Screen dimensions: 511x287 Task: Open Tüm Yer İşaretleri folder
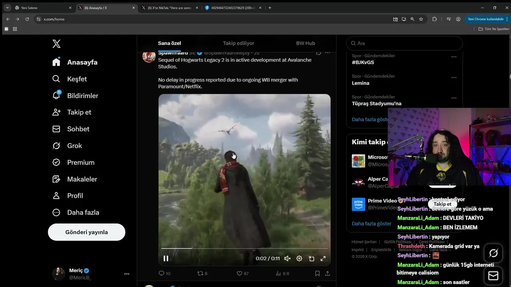(494, 29)
